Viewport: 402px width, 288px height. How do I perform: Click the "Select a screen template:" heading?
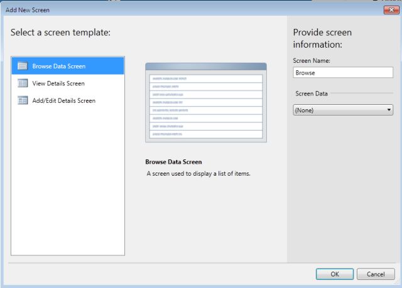(x=60, y=33)
